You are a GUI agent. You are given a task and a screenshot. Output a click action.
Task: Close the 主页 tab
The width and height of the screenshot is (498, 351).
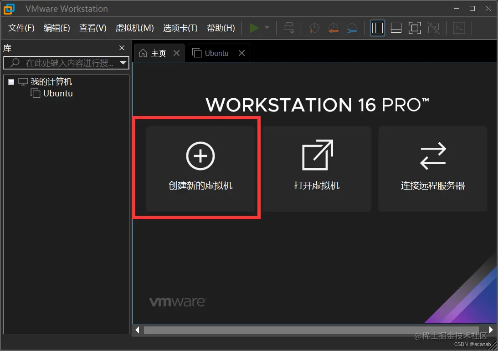pyautogui.click(x=177, y=53)
